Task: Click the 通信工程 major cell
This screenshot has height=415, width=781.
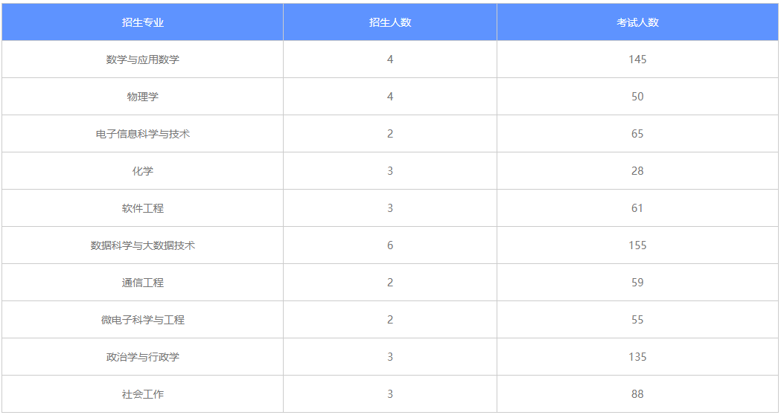Action: pyautogui.click(x=142, y=282)
